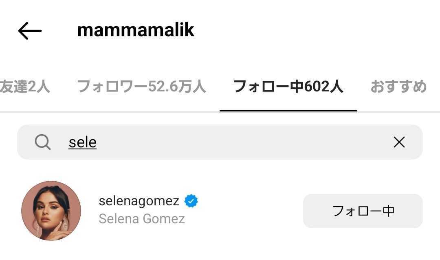Tap the gray divider line under 友達2人
The height and width of the screenshot is (260, 440).
point(24,112)
